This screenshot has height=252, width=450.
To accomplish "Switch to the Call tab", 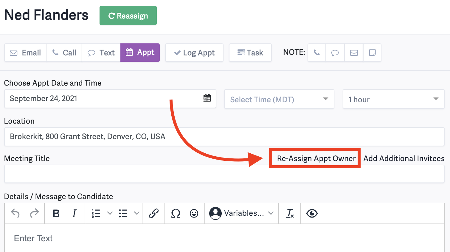I will (x=64, y=53).
